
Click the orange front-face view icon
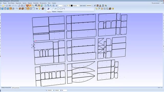pyautogui.click(x=11, y=9)
